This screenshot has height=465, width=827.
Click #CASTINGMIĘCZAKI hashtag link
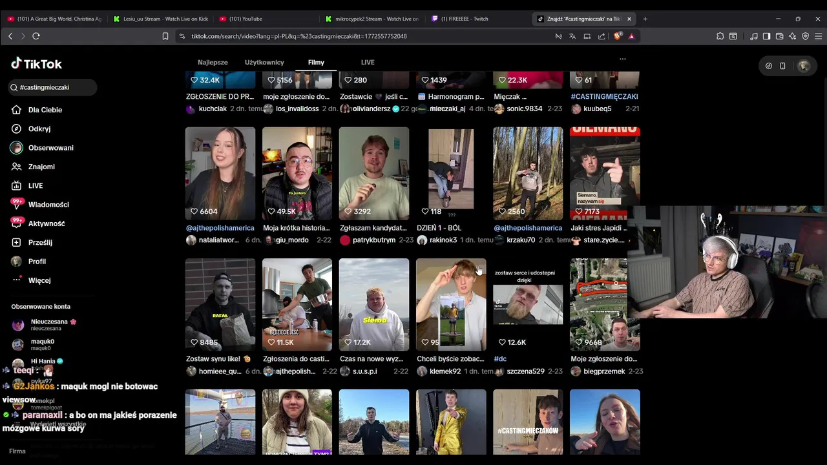click(604, 97)
